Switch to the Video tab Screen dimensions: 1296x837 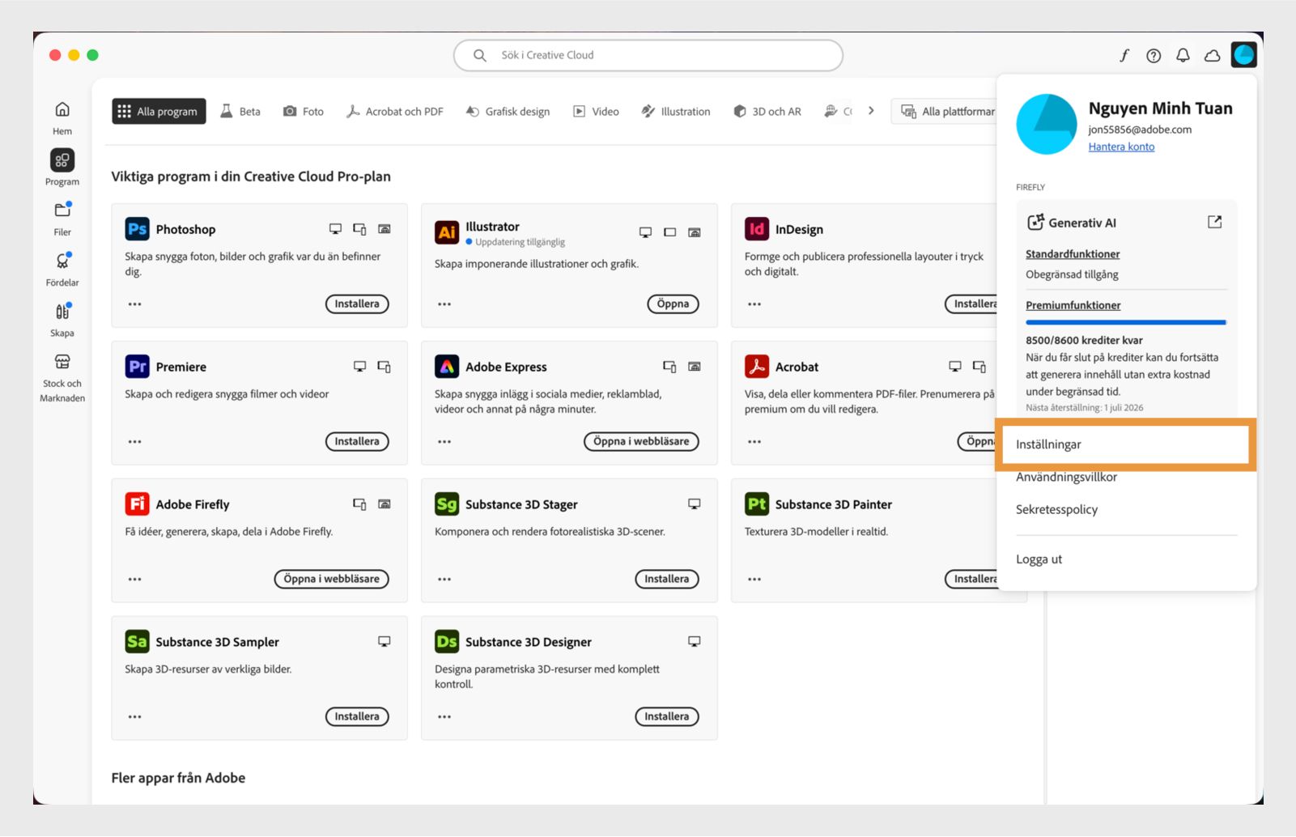pos(597,111)
